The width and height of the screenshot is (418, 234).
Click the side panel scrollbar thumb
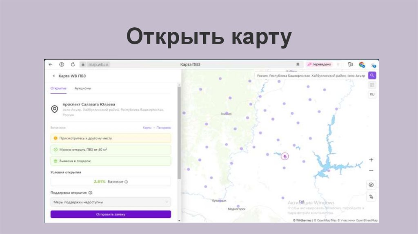[179, 132]
